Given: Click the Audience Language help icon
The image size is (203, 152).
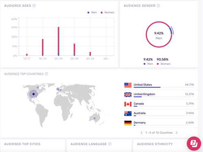Looking at the screenshot, I should 110,144.
